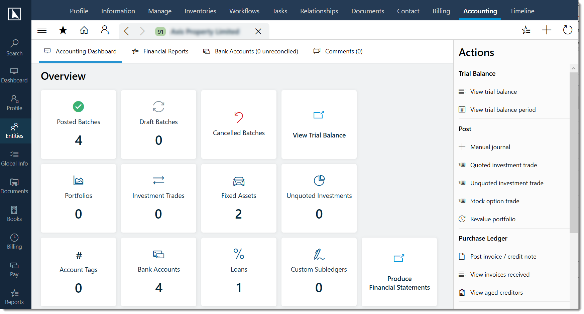The height and width of the screenshot is (314, 584).
Task: Open the Reports sidebar icon
Action: click(x=14, y=296)
